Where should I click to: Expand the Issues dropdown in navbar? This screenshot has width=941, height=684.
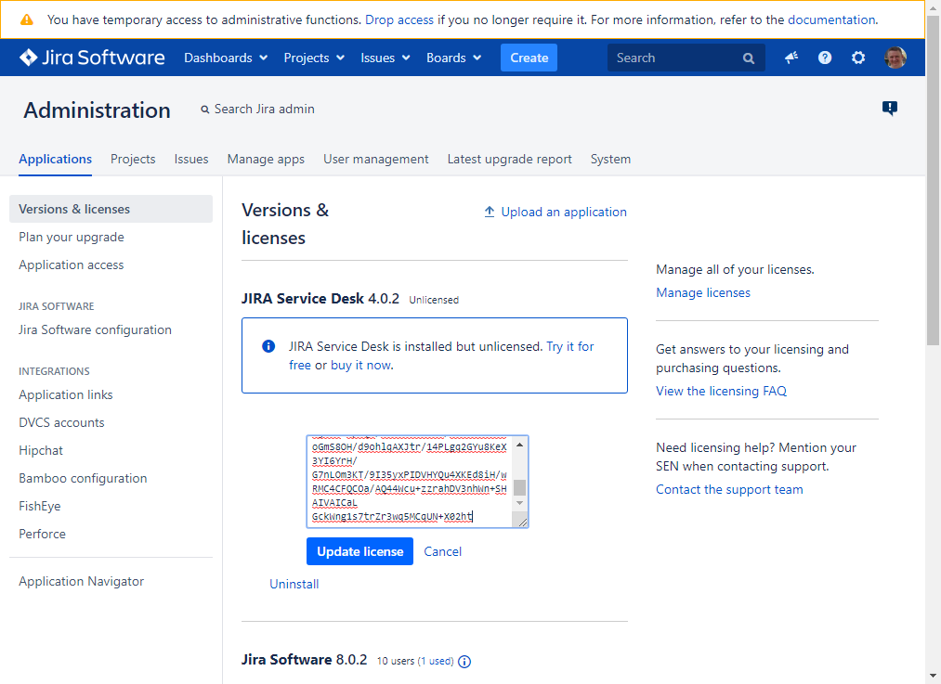386,58
